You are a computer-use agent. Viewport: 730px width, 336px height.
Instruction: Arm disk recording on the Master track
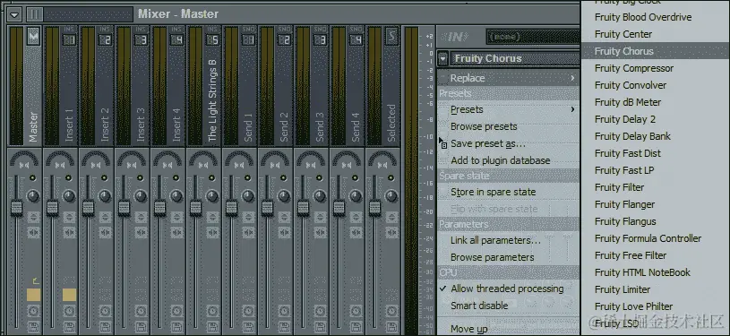point(33,326)
